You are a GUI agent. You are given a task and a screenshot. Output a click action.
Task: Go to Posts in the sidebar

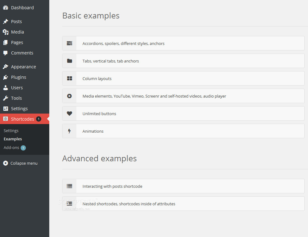tap(16, 22)
